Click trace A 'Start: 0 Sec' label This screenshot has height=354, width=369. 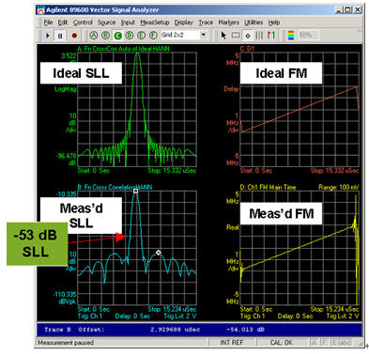[x=94, y=171]
